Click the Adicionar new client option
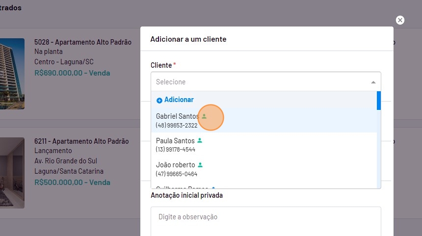 click(179, 100)
